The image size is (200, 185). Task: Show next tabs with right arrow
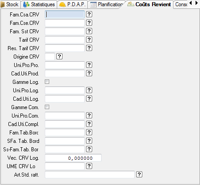196,3
